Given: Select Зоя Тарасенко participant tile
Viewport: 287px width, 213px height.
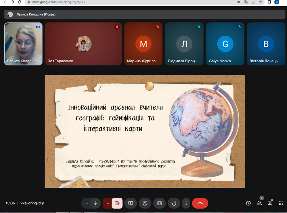Looking at the screenshot, I should click(x=83, y=44).
